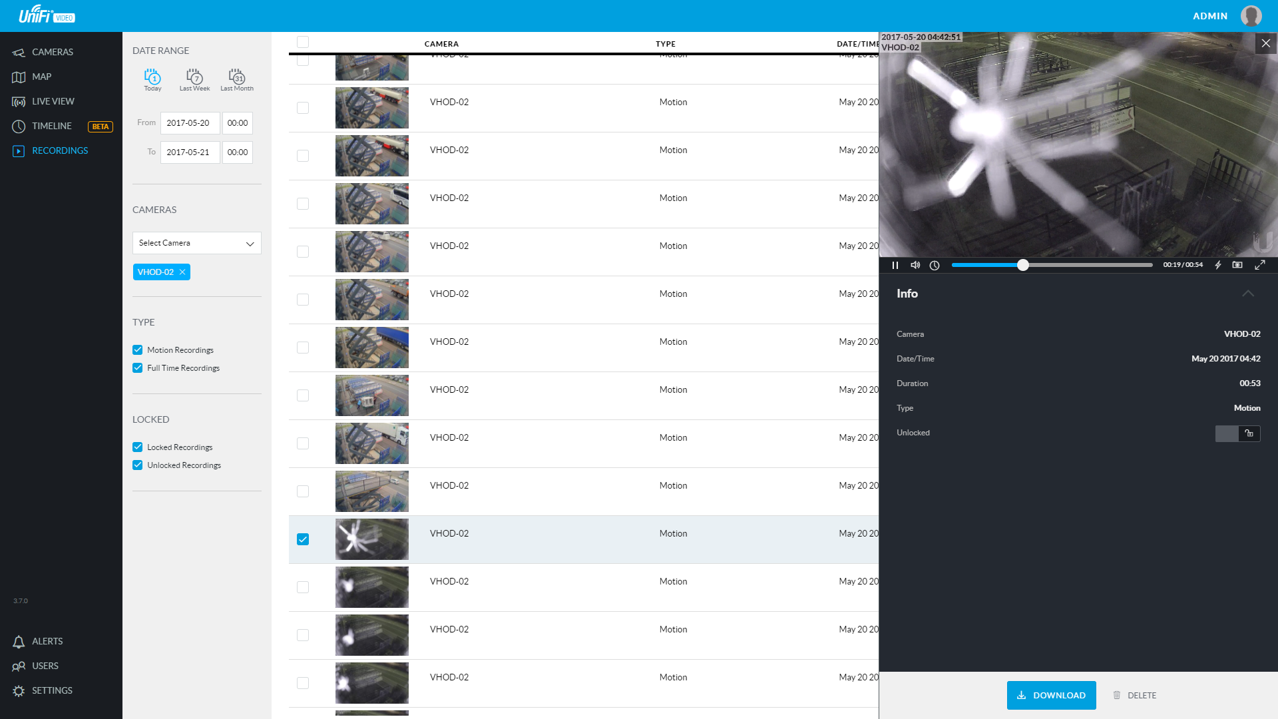The image size is (1278, 719).
Task: Open the Map view
Action: coord(31,77)
